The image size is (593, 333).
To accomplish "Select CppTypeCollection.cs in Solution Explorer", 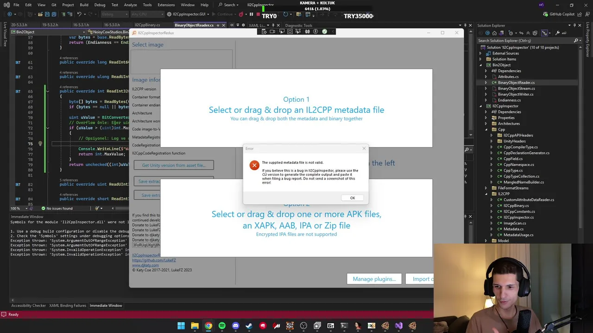I will click(521, 176).
